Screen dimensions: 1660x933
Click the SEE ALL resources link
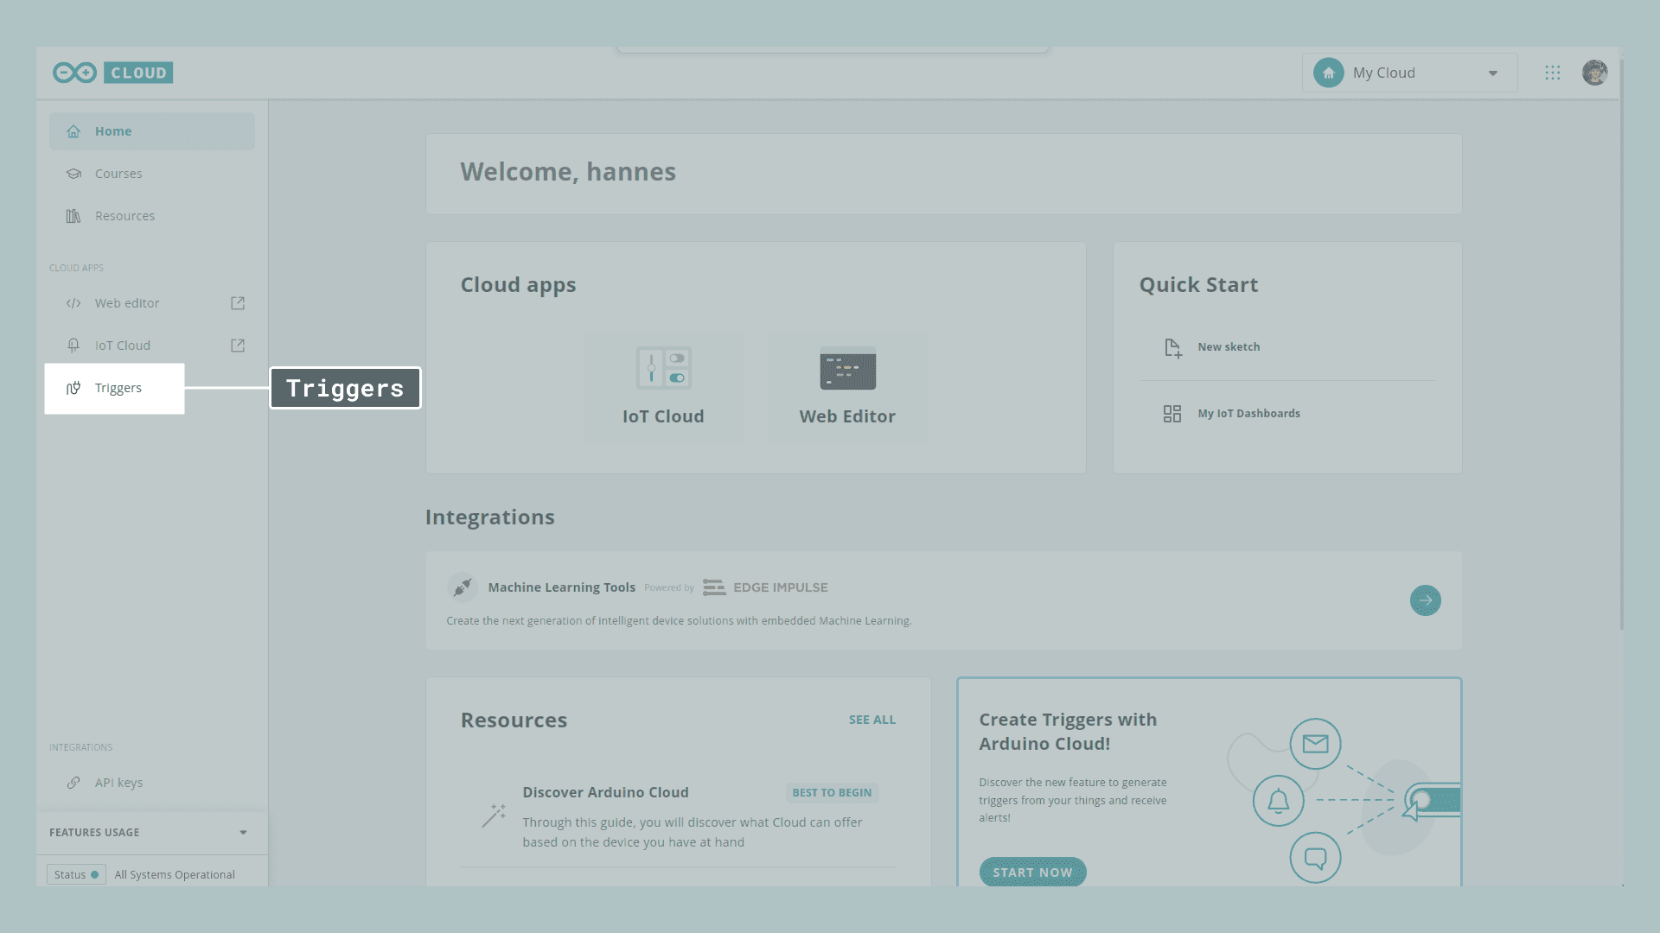pos(871,720)
